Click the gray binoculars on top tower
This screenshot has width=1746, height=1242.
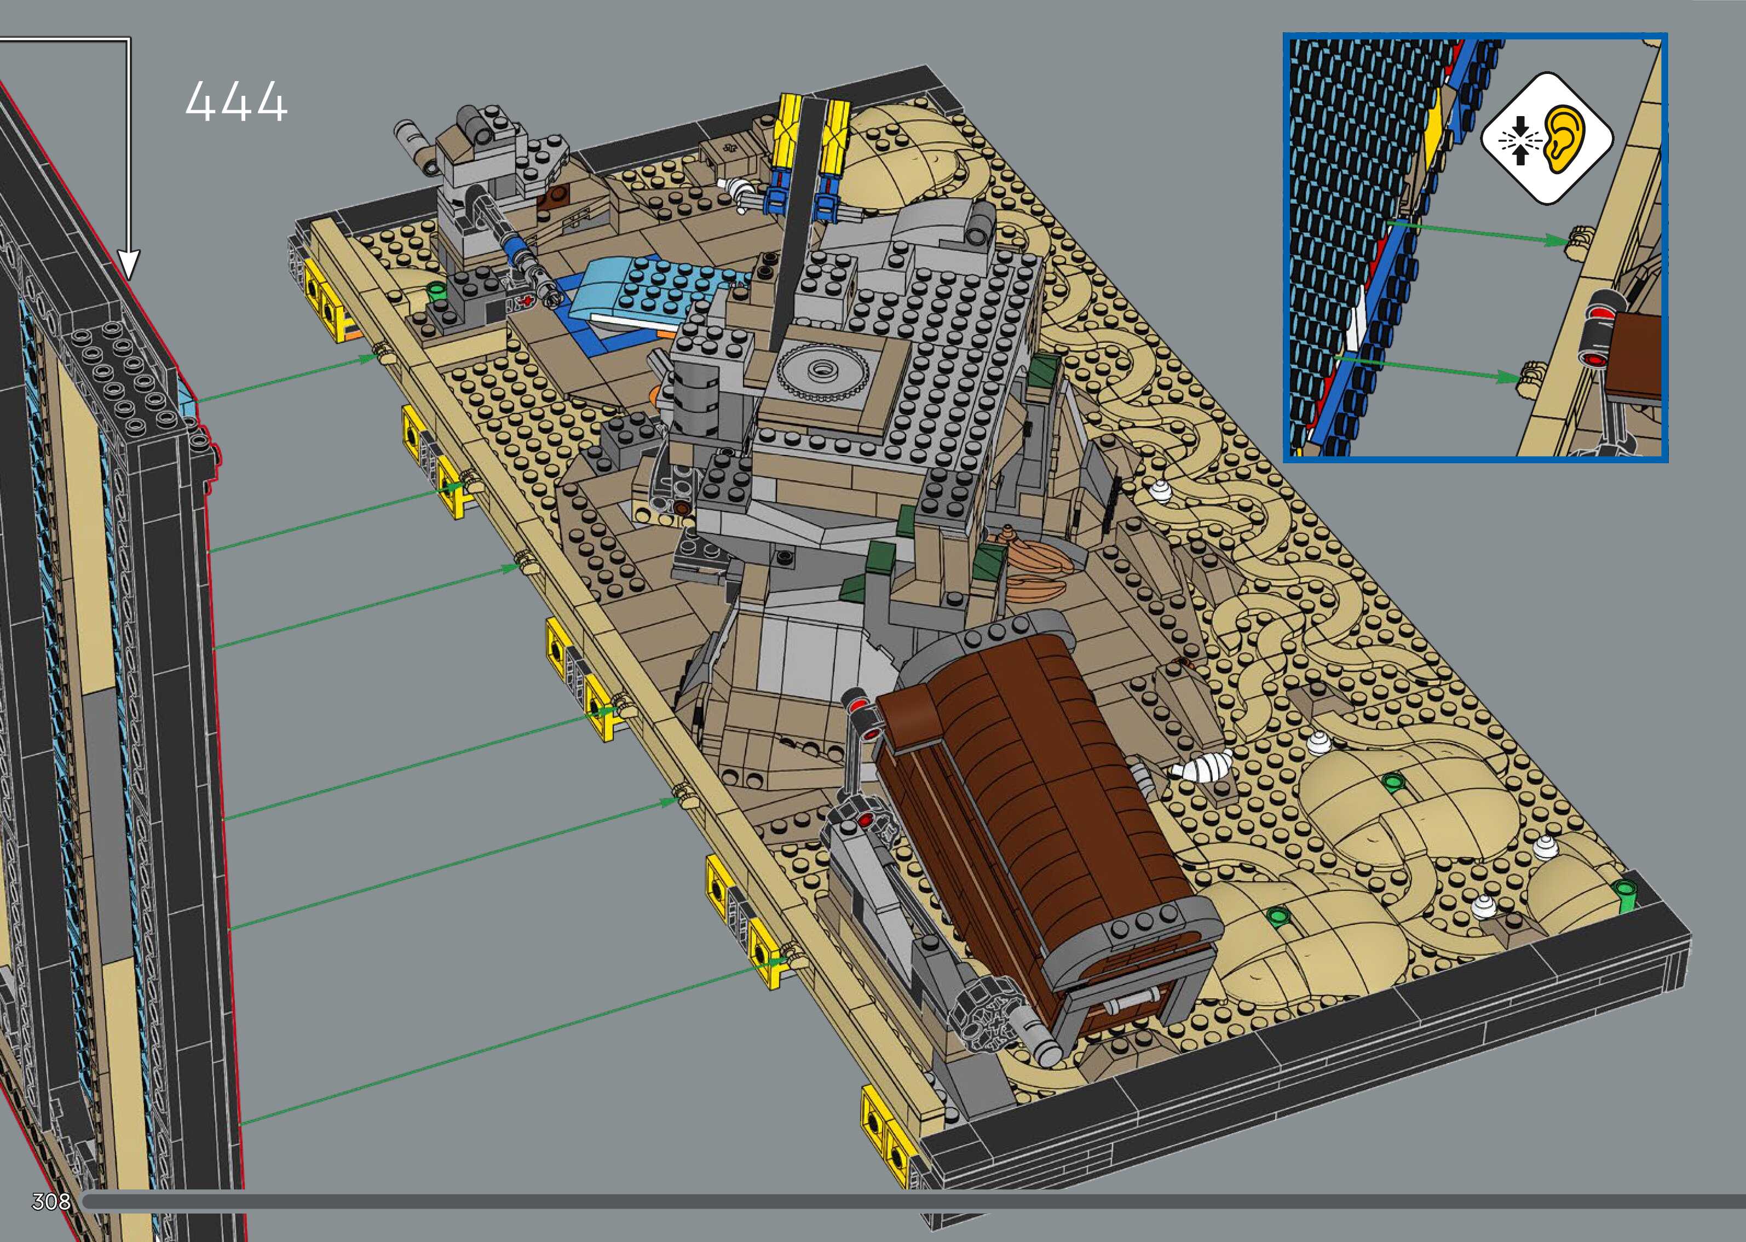(x=474, y=125)
